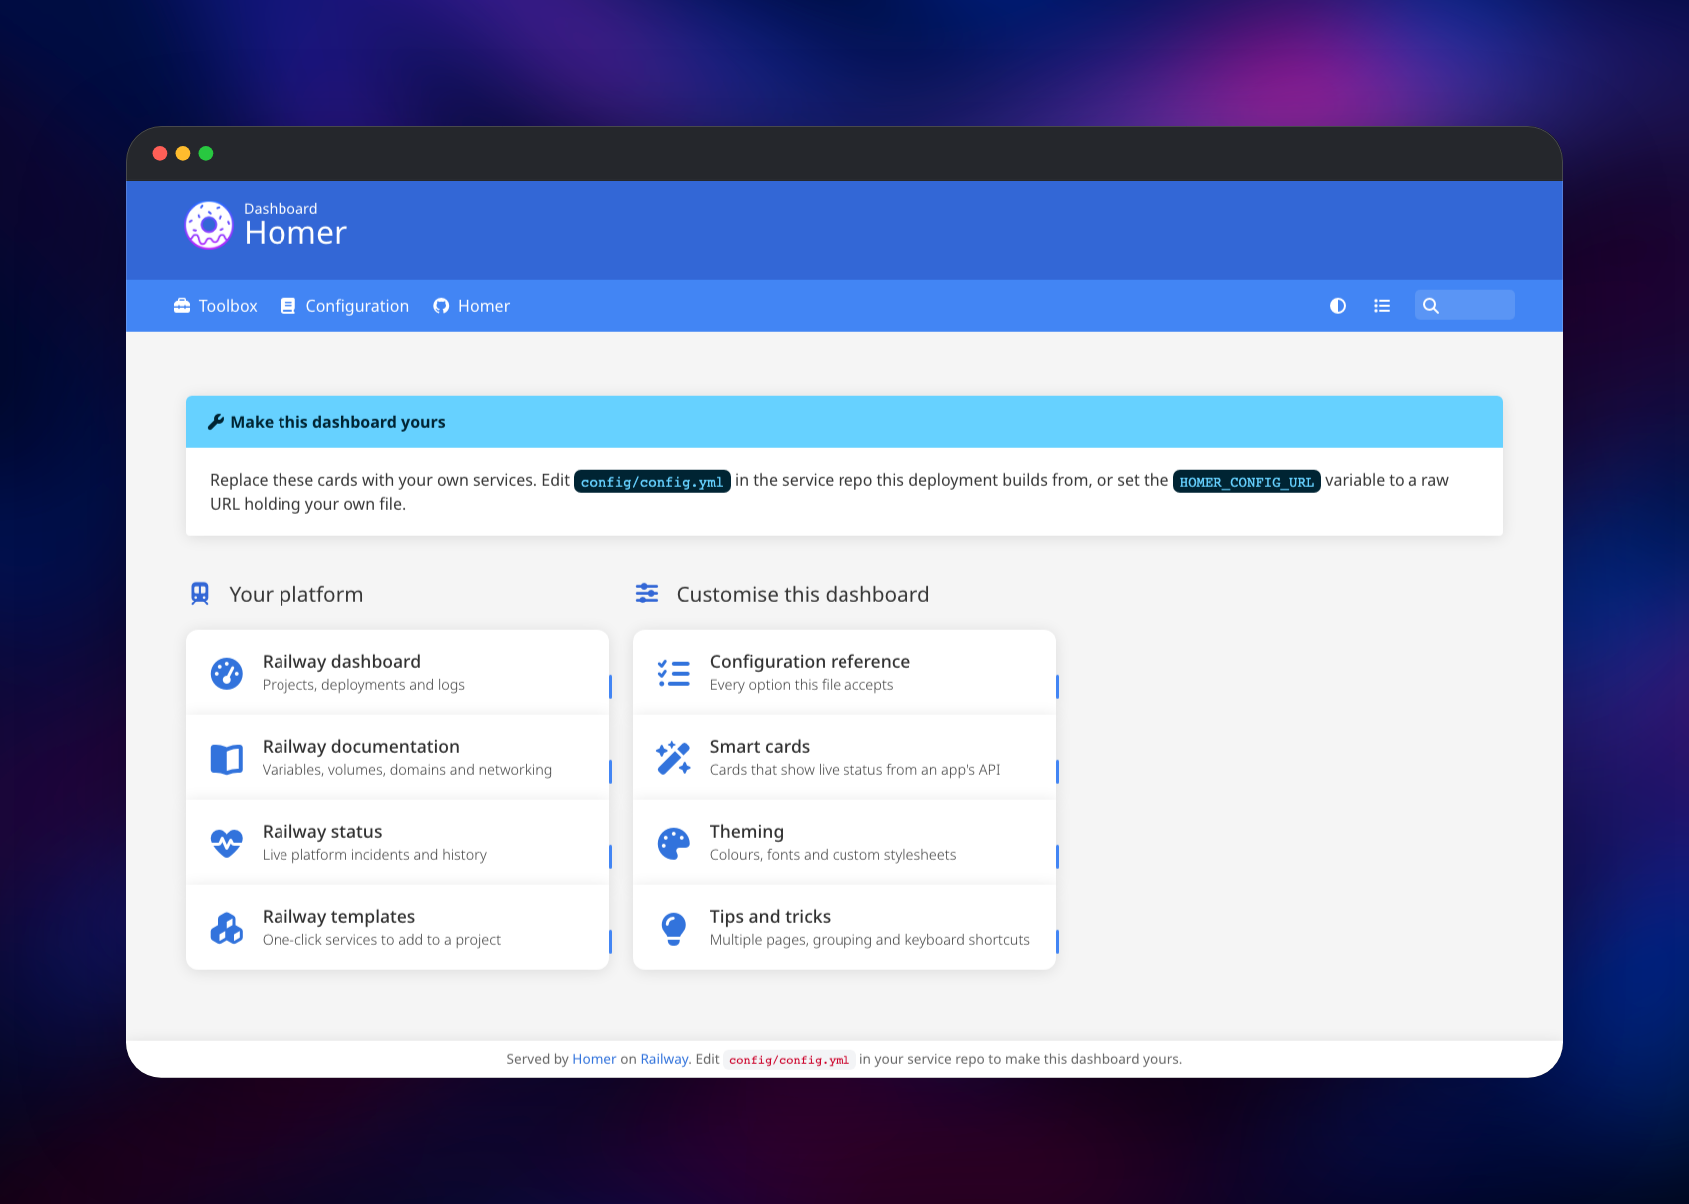Click 'Every option this file accepts' subtitle

pyautogui.click(x=802, y=685)
